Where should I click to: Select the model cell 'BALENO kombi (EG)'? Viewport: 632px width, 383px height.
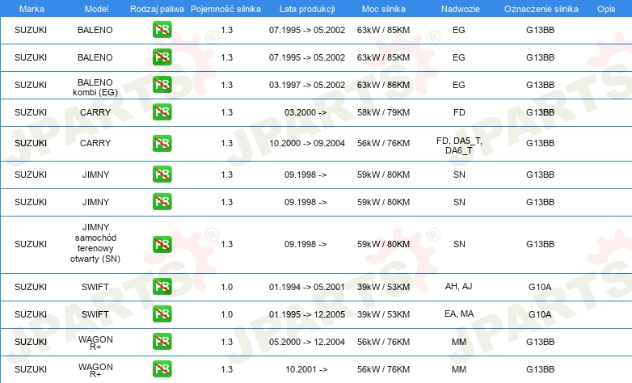(x=95, y=87)
